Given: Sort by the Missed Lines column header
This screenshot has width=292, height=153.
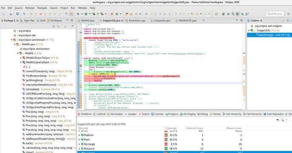Looking at the screenshot, I should click(234, 128).
